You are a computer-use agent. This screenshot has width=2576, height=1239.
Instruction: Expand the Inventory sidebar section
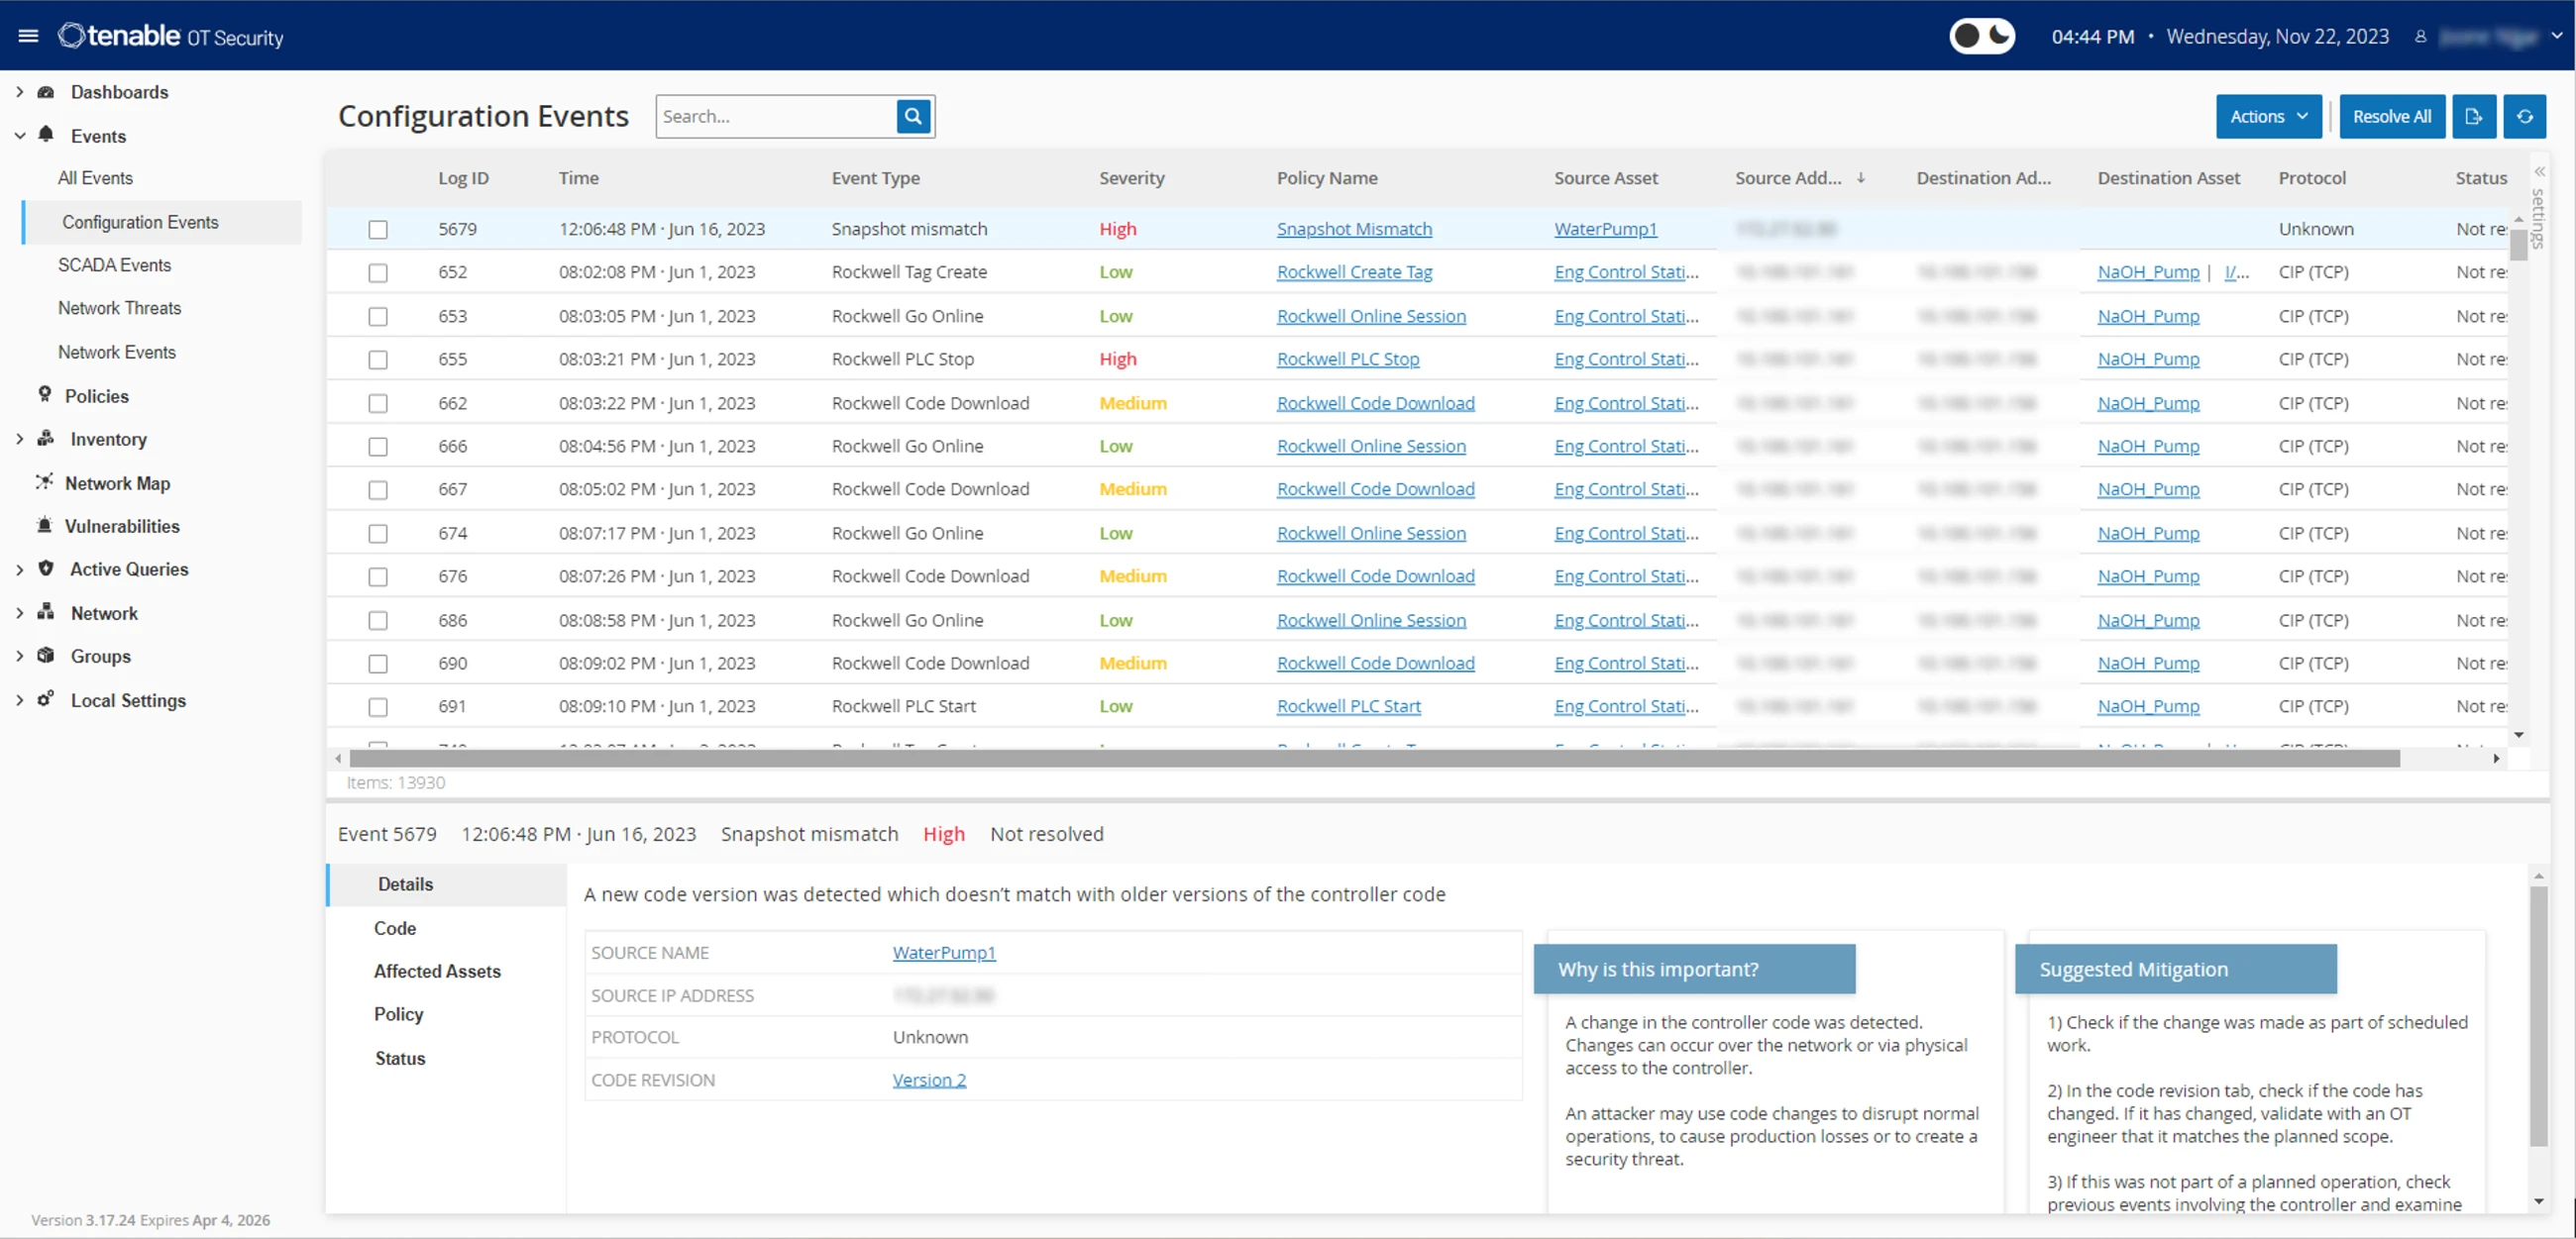click(19, 439)
